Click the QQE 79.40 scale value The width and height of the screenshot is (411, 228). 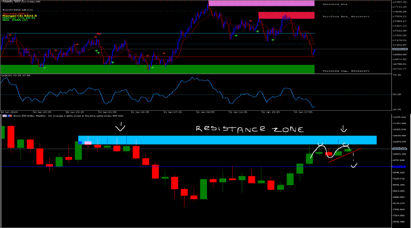(x=397, y=75)
